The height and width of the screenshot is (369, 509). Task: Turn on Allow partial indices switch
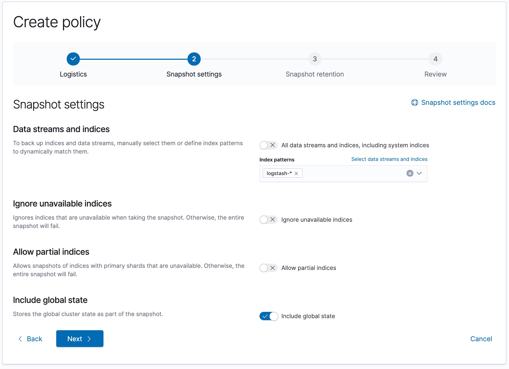[268, 268]
